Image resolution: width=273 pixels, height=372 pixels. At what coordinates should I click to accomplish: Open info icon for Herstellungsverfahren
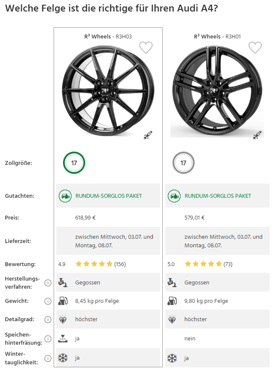pyautogui.click(x=48, y=283)
